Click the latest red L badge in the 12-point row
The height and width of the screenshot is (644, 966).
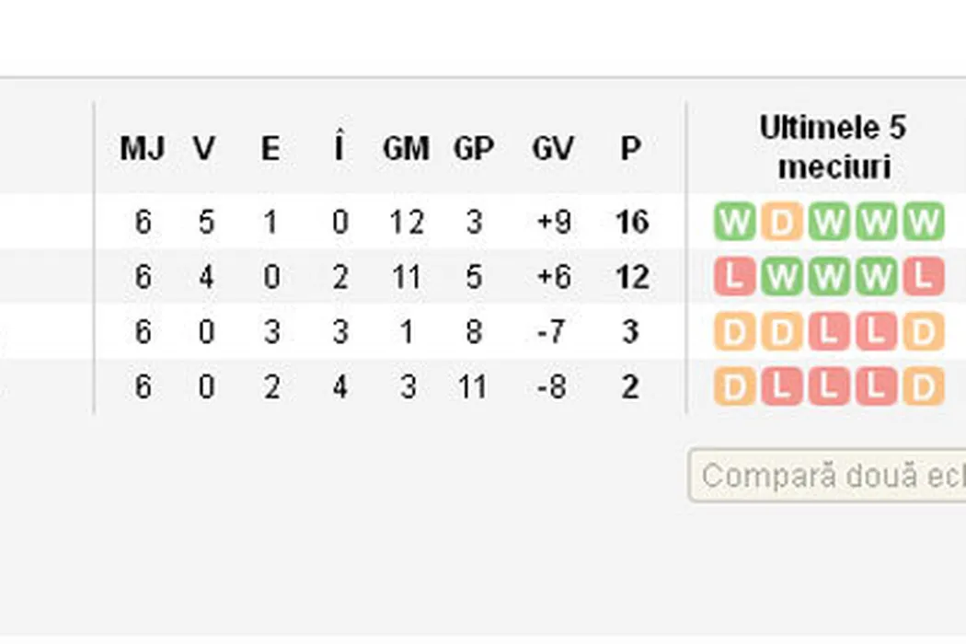click(923, 277)
